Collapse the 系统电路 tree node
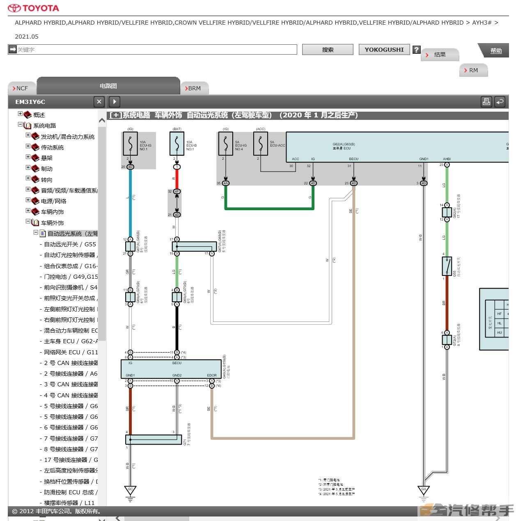The width and height of the screenshot is (516, 521). (20, 124)
